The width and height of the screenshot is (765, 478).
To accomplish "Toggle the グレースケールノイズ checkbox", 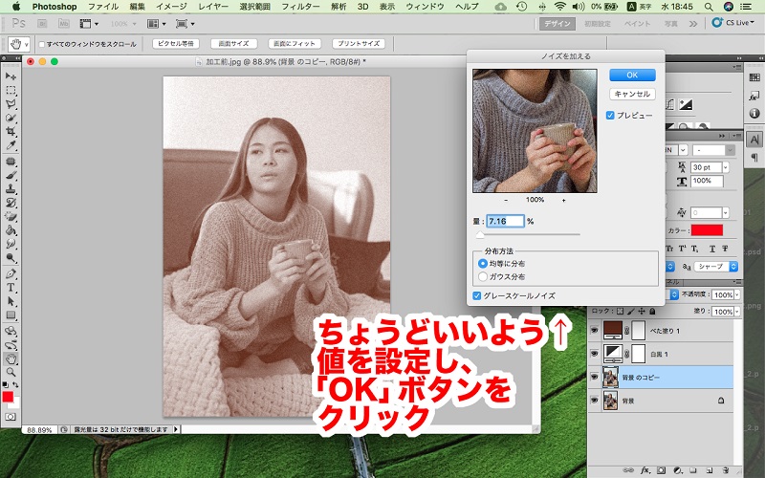I will click(x=476, y=295).
